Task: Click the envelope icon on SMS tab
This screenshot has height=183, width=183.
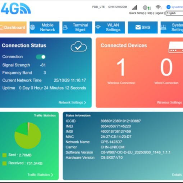Action: click(x=138, y=27)
